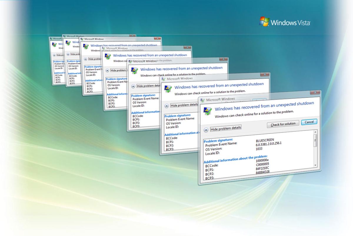Click the scroll down arrow in the front dialog's details
Viewport: 353px width, 236px height.
pyautogui.click(x=316, y=165)
